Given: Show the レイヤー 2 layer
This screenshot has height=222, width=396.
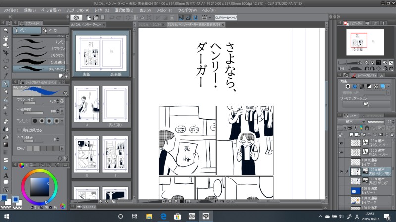Looking at the screenshot, I should [341, 162].
